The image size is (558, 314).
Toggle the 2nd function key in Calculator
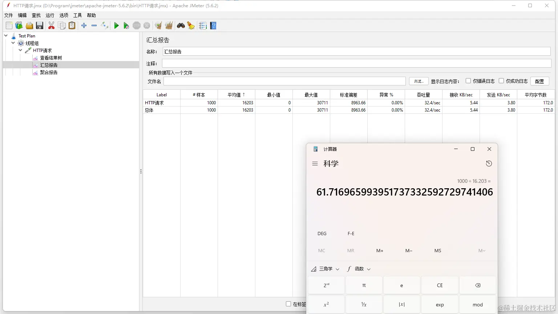(x=326, y=285)
